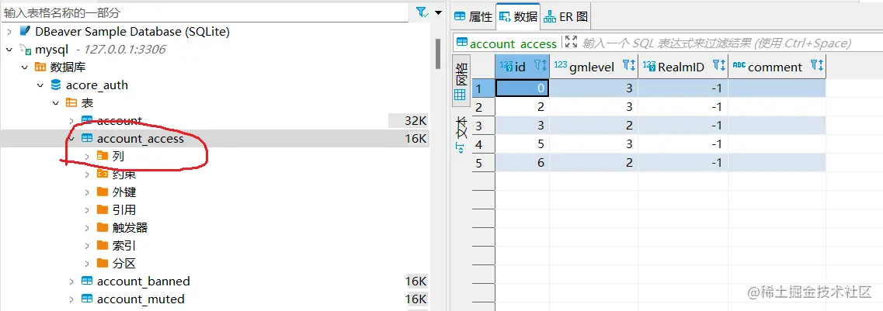883x311 pixels.
Task: Select row number 1 header
Action: (483, 88)
